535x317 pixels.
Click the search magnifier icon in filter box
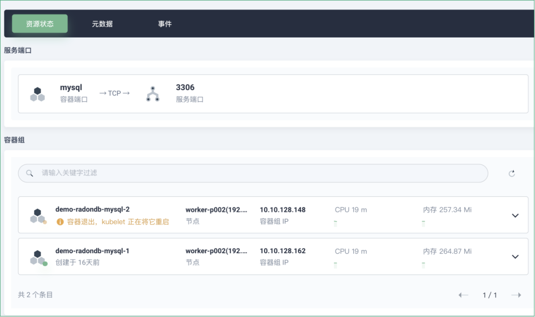30,173
